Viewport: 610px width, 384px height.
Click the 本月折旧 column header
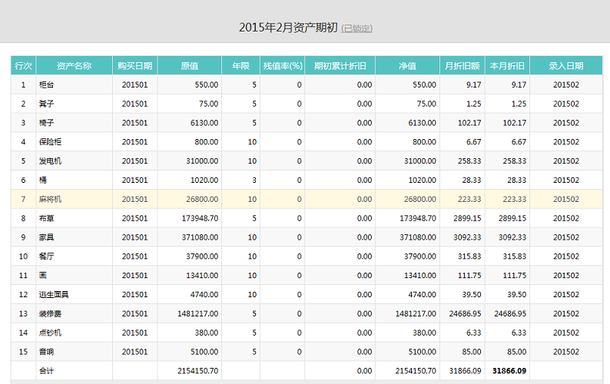pyautogui.click(x=507, y=66)
